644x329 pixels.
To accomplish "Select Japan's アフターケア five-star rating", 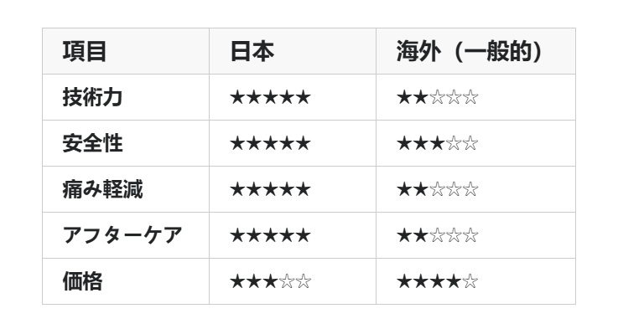I will 270,235.
